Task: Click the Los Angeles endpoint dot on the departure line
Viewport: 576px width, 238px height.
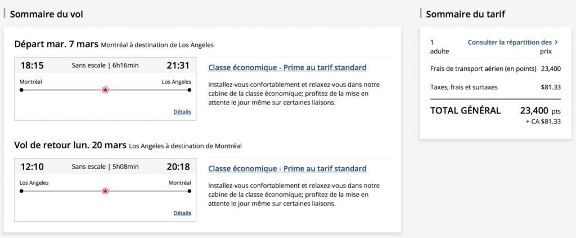Action: [190, 90]
